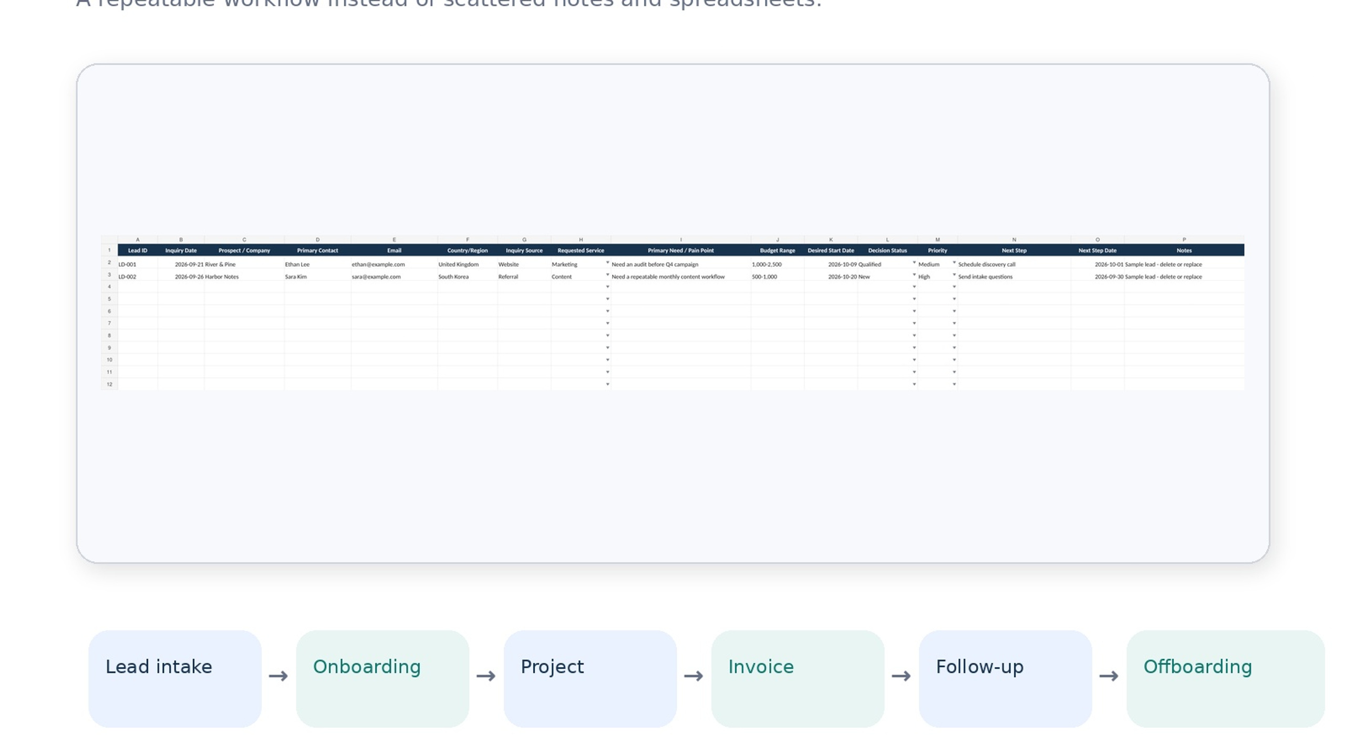Select the Follow-up workflow card
Screen dimensions: 1345x756
(x=1005, y=679)
